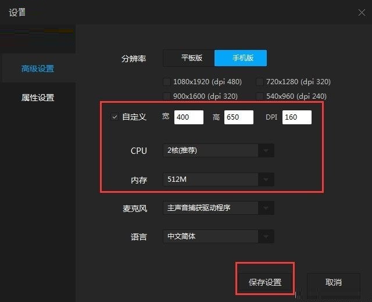Check the 540x960 (dpi 240) option
This screenshot has width=372, height=302.
[260, 96]
